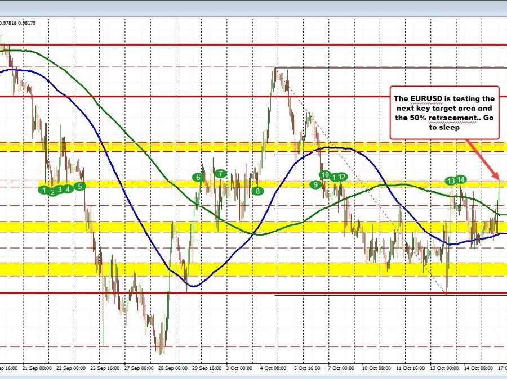Click the green circle marker labeled 7
507x379 pixels.
click(220, 174)
